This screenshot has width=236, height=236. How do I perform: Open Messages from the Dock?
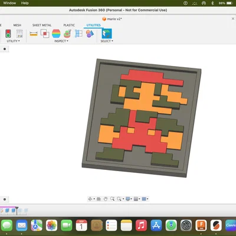[x=6, y=225]
